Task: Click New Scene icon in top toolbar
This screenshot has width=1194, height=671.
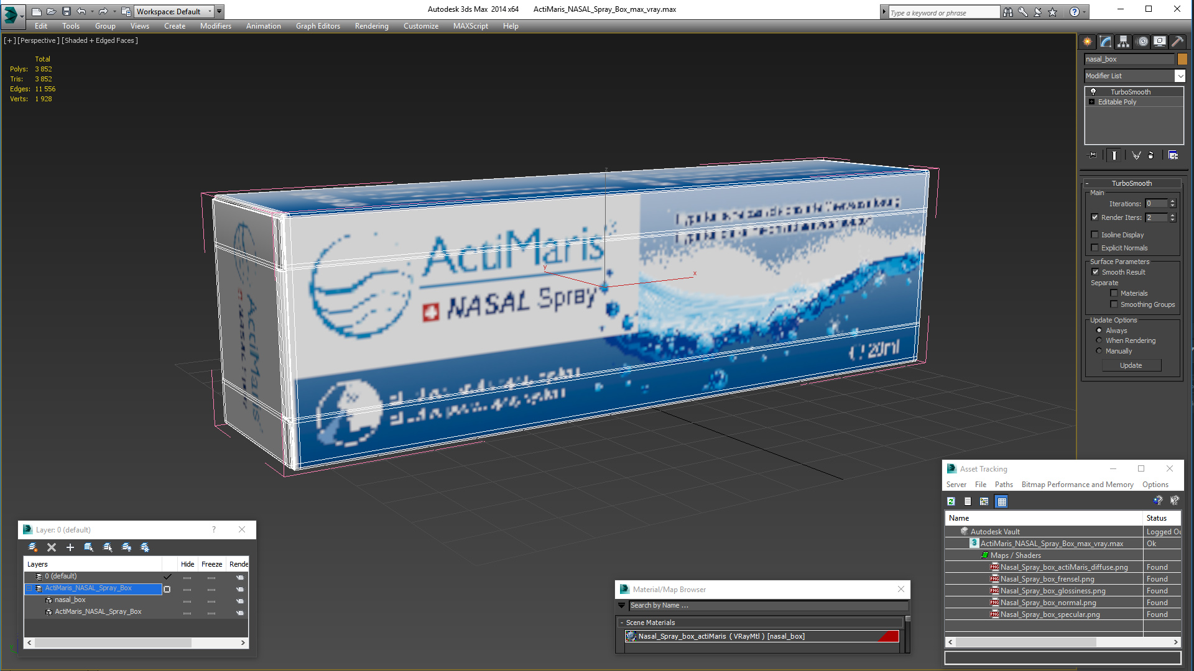Action: pos(37,11)
